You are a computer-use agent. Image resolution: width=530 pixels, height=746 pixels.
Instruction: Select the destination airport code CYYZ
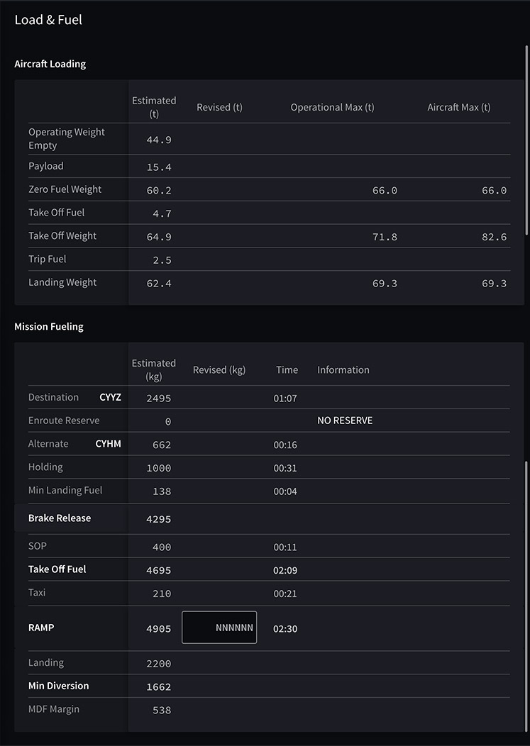(x=110, y=397)
